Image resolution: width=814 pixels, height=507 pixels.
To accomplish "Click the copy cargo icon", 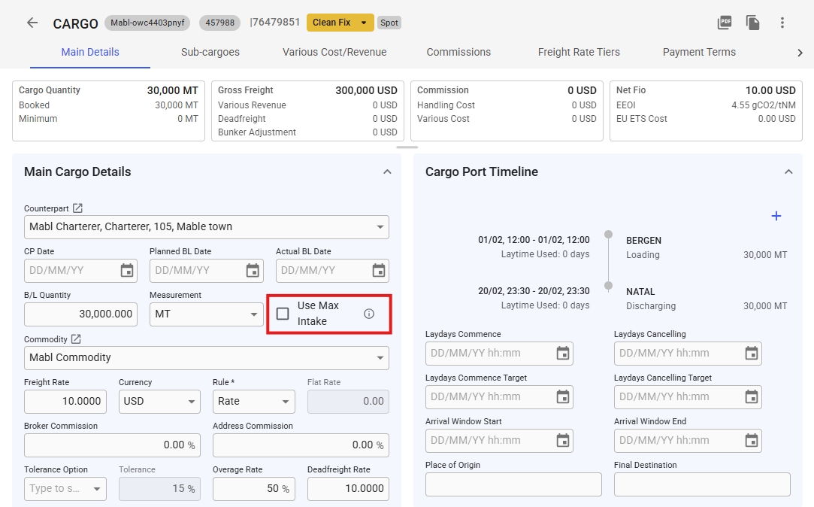I will (x=753, y=23).
